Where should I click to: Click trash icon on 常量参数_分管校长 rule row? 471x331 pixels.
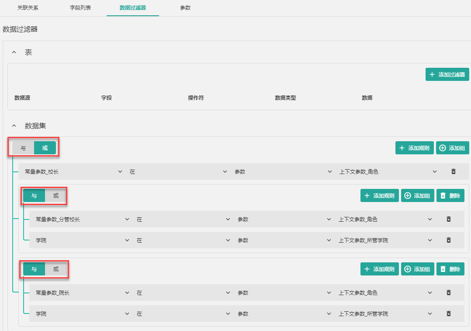coord(448,219)
